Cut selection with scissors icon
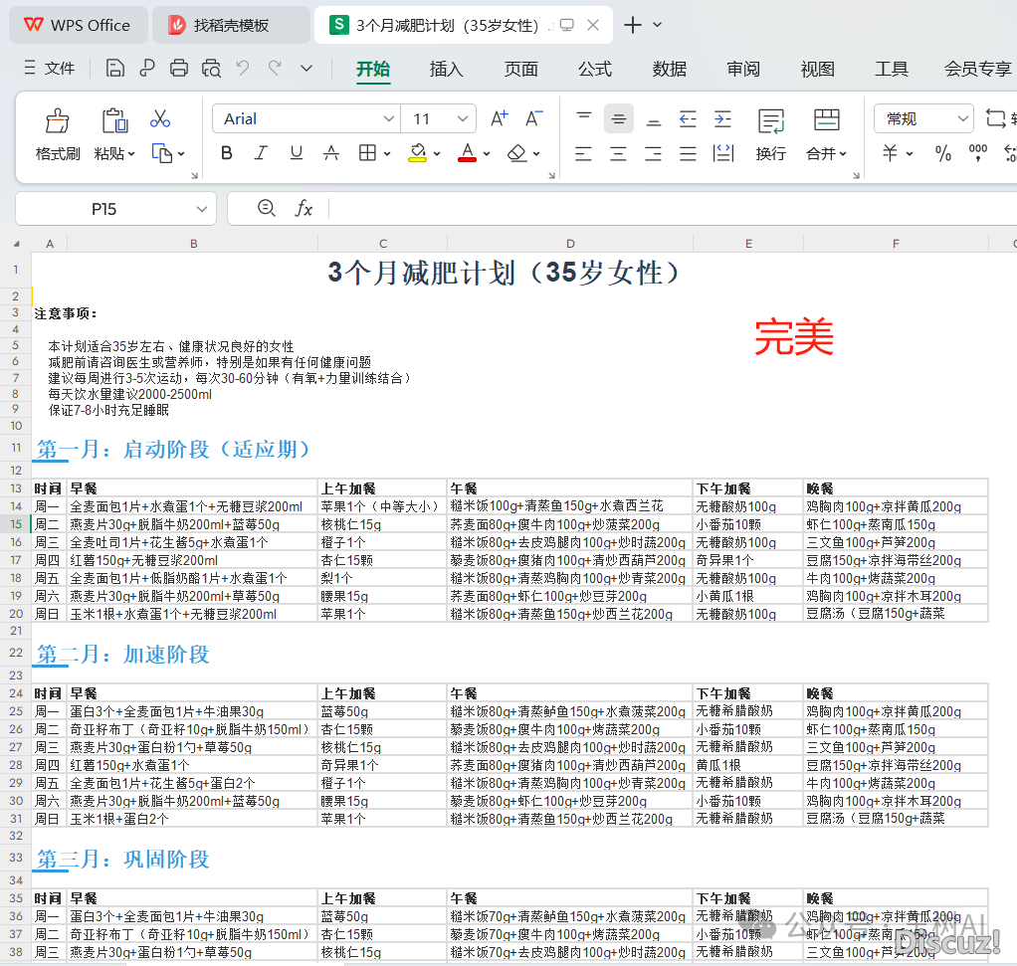 click(159, 118)
